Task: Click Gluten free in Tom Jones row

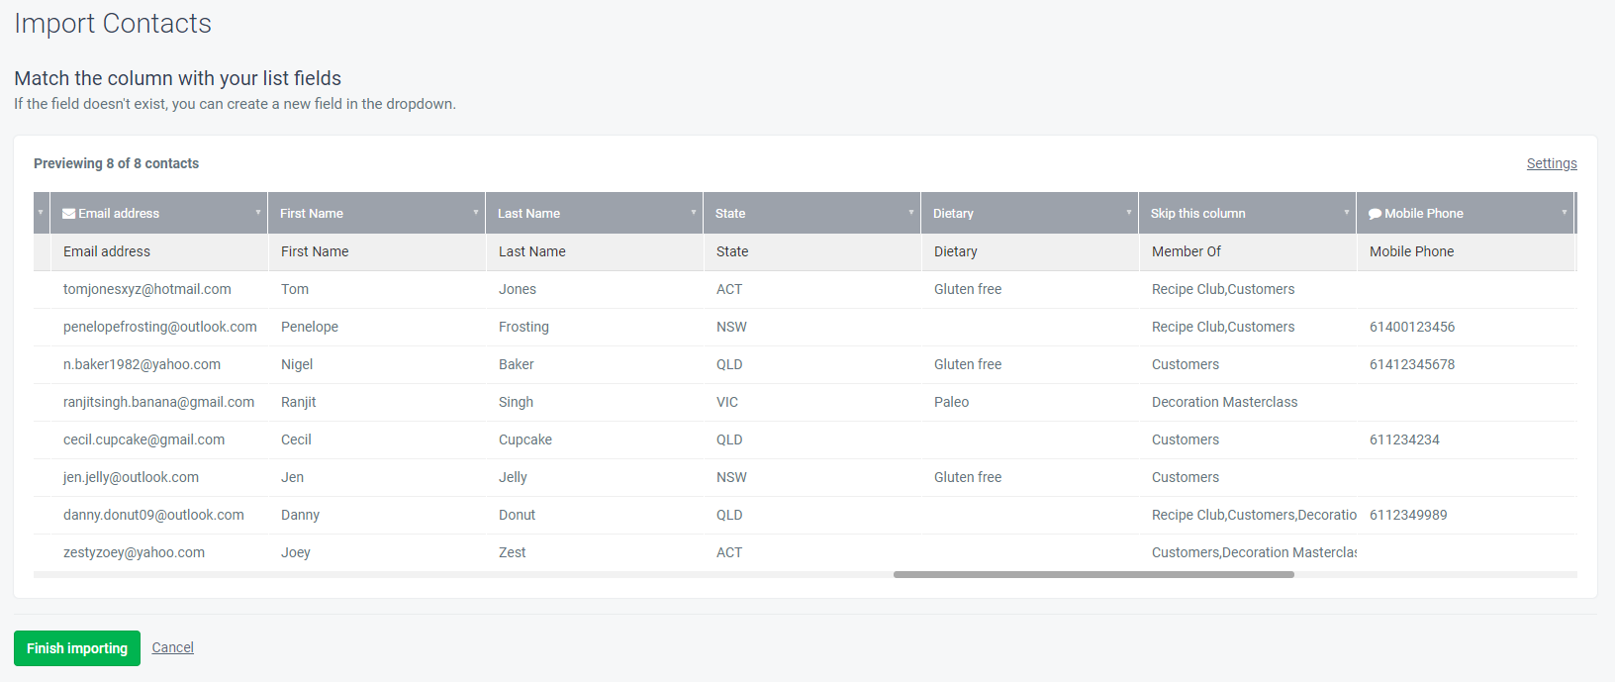Action: point(968,289)
